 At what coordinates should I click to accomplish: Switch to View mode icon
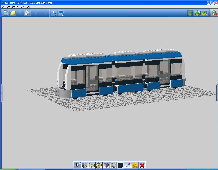pyautogui.click(x=197, y=13)
